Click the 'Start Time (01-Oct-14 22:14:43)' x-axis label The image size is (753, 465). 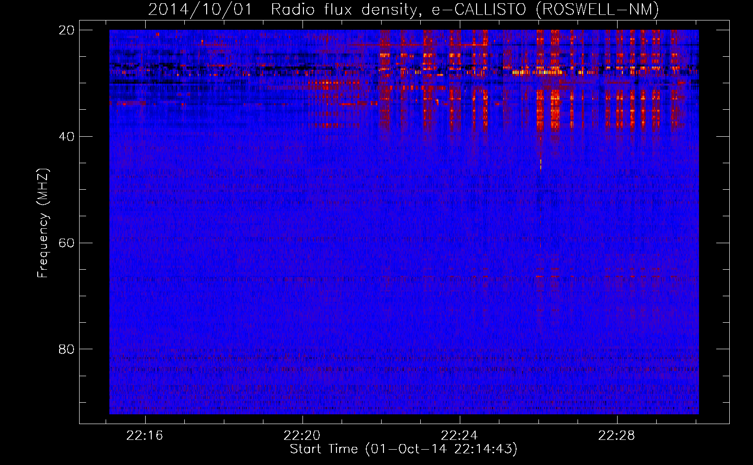(x=403, y=449)
